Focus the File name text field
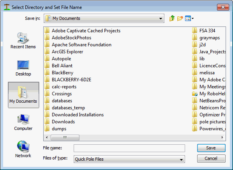 click(x=129, y=148)
